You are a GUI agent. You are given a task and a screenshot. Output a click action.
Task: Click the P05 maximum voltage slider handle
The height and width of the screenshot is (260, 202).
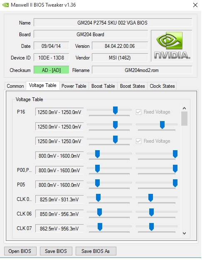coord(175,183)
